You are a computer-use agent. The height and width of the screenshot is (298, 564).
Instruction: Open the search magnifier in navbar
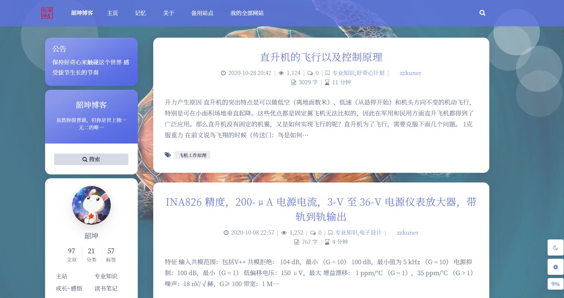click(482, 13)
